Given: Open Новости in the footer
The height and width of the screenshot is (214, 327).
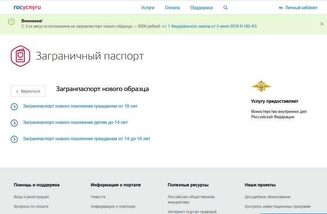Looking at the screenshot, I should click(98, 197).
